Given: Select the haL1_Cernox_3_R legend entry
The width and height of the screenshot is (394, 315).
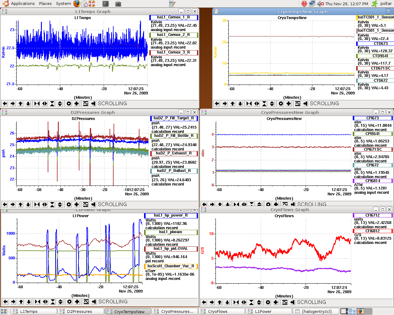Looking at the screenshot, I should pyautogui.click(x=174, y=53).
